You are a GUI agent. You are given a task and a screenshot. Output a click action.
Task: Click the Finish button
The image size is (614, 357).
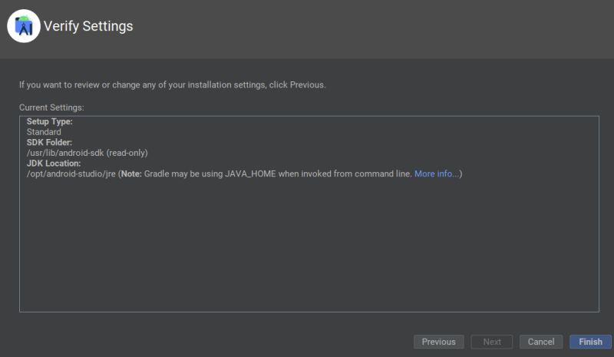(590, 342)
